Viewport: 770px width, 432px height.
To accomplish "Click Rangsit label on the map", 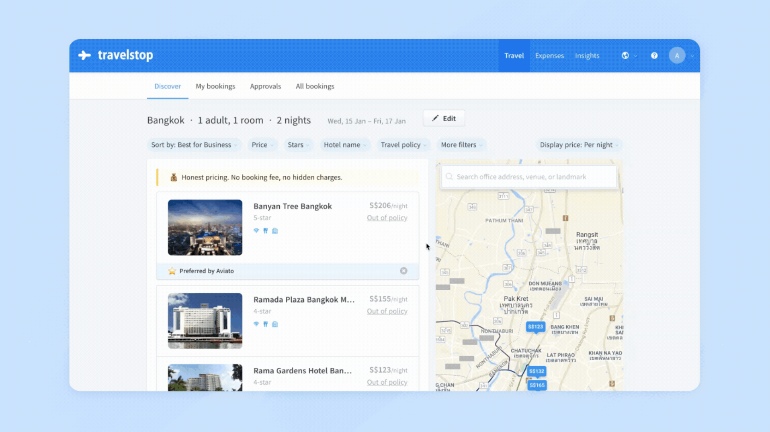I will 587,234.
